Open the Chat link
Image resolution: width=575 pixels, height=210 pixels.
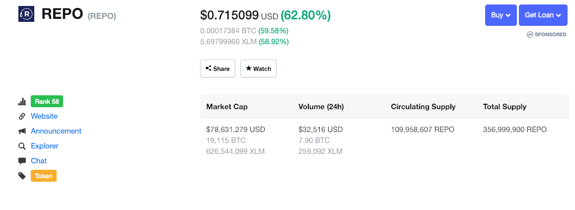(x=39, y=161)
